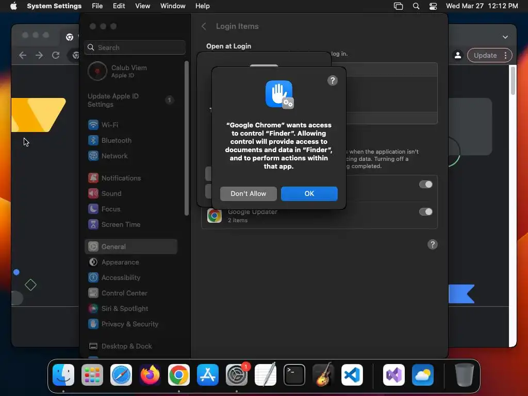Reload the Chrome page
Screen dimensions: 528x396
click(56, 55)
